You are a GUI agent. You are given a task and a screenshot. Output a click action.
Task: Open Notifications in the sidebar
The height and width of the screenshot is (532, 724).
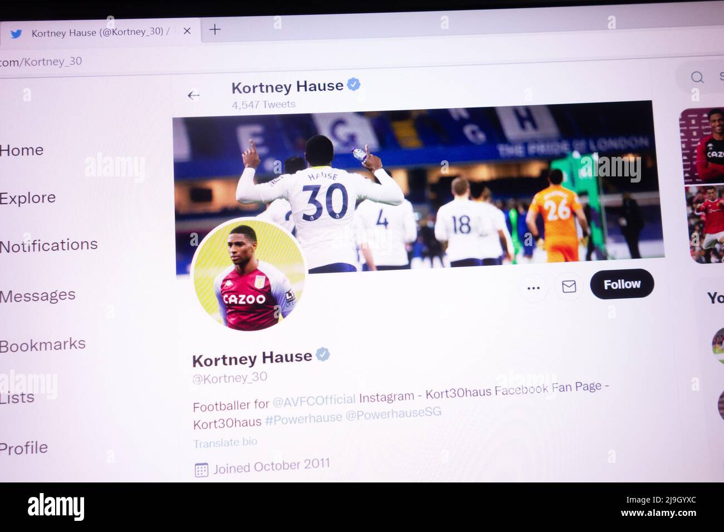(49, 245)
